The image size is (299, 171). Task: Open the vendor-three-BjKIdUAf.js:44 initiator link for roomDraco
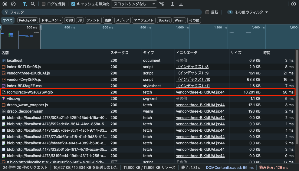point(200,92)
